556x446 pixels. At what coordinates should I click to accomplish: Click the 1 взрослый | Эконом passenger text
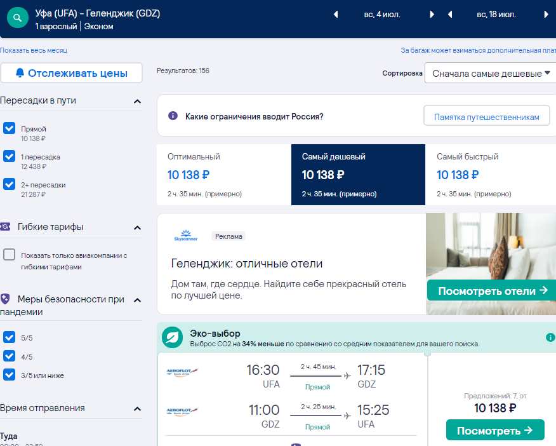point(74,27)
